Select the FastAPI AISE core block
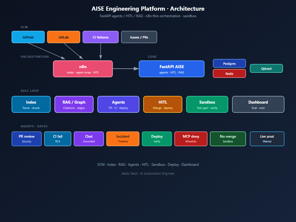Viewport: 296px width, 222px height. click(172, 69)
